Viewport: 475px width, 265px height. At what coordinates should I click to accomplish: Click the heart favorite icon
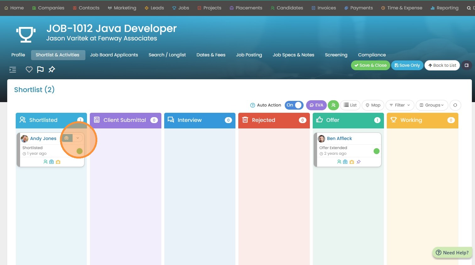pos(29,70)
